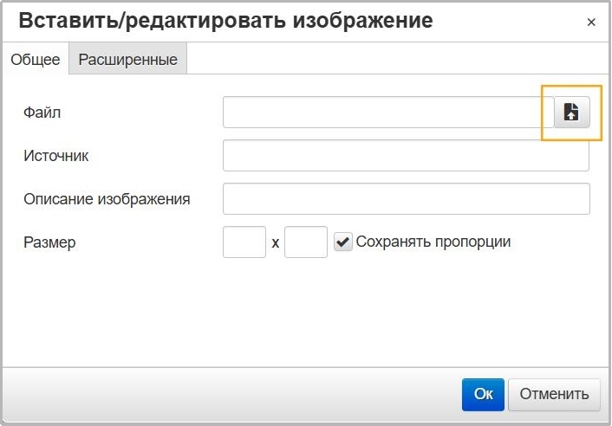Confirm with the Ок button

click(x=483, y=394)
